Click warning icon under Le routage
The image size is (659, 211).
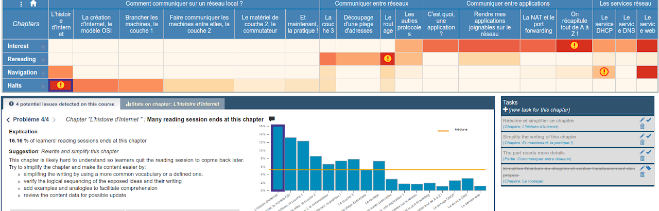(x=388, y=59)
